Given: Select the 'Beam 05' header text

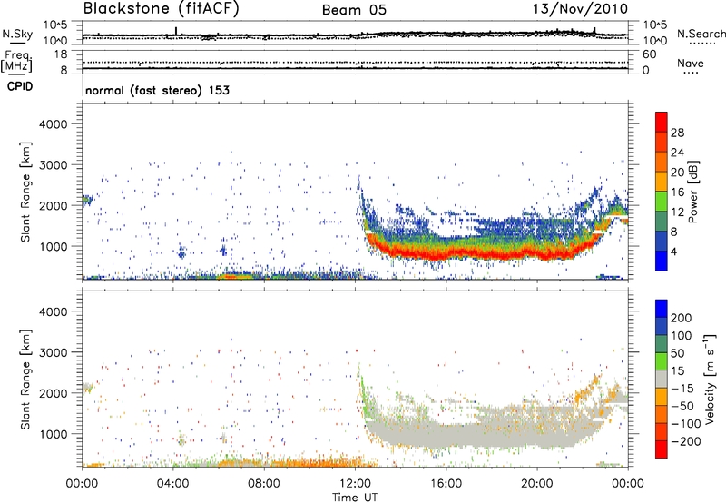Looking at the screenshot, I should 354,10.
